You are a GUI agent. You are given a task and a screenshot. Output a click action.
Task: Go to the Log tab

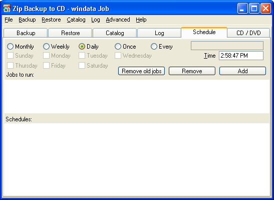click(159, 33)
